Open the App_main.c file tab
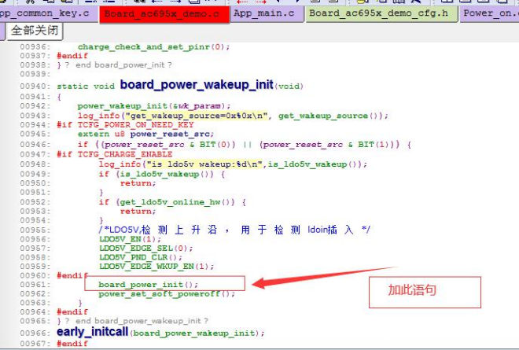 point(267,14)
